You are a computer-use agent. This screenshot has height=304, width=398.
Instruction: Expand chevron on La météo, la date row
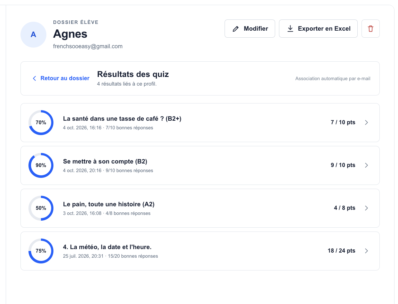[x=367, y=251]
